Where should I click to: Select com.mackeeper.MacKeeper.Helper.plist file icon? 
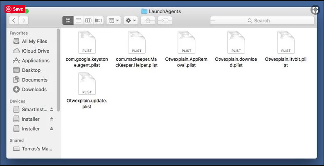[137, 42]
